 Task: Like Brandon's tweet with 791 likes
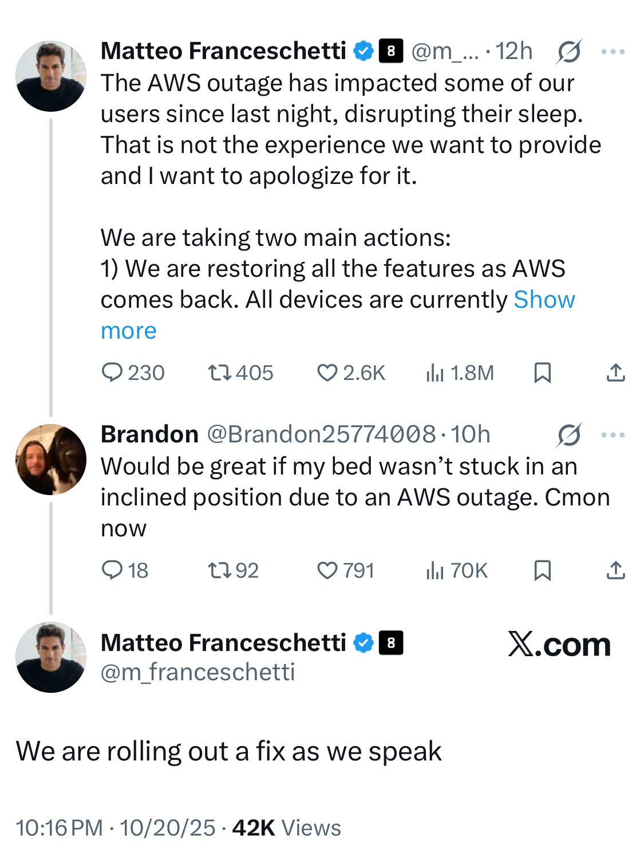point(327,570)
